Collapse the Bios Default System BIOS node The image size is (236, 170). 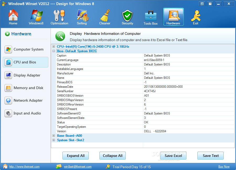pyautogui.click(x=54, y=51)
